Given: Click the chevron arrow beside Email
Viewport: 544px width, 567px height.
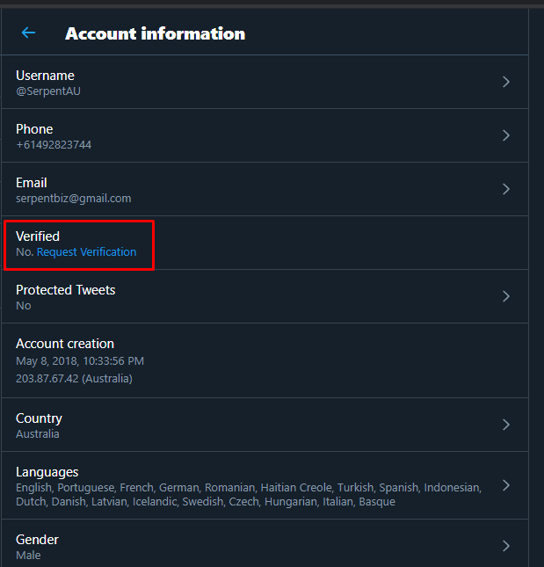Looking at the screenshot, I should 506,189.
